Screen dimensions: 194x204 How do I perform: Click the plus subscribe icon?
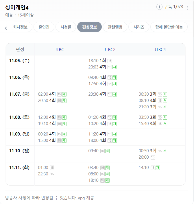pos(159,7)
